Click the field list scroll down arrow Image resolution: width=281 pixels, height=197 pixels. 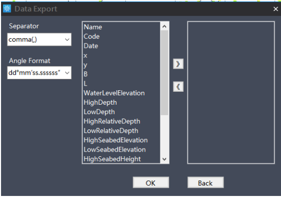point(164,159)
